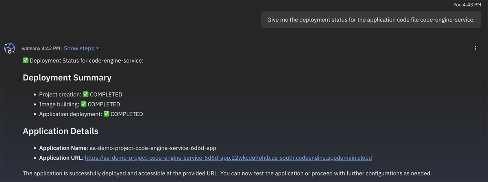
Task: Click the watsonx avatar icon
Action: 9,48
